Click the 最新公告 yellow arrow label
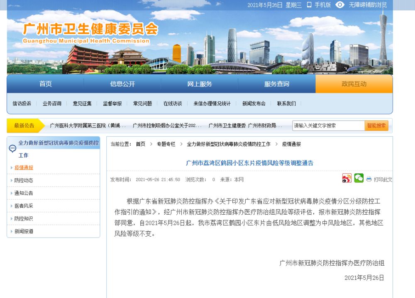 coord(24,126)
